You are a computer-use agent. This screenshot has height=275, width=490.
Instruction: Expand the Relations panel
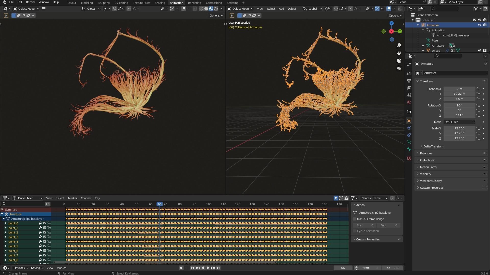[451, 153]
